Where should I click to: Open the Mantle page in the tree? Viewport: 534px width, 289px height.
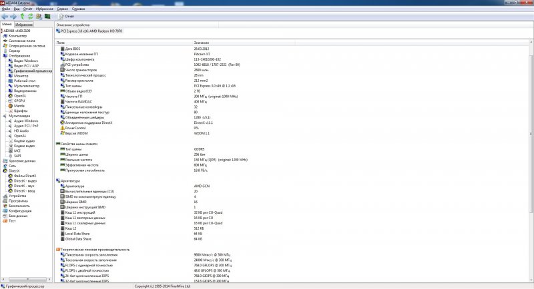(x=19, y=105)
